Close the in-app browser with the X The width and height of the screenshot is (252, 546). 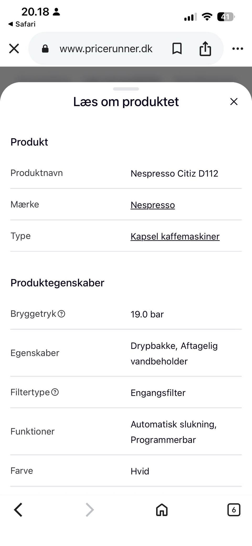pos(14,49)
